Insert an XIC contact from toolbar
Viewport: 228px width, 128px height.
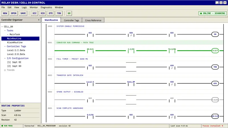pyautogui.click(x=34, y=13)
